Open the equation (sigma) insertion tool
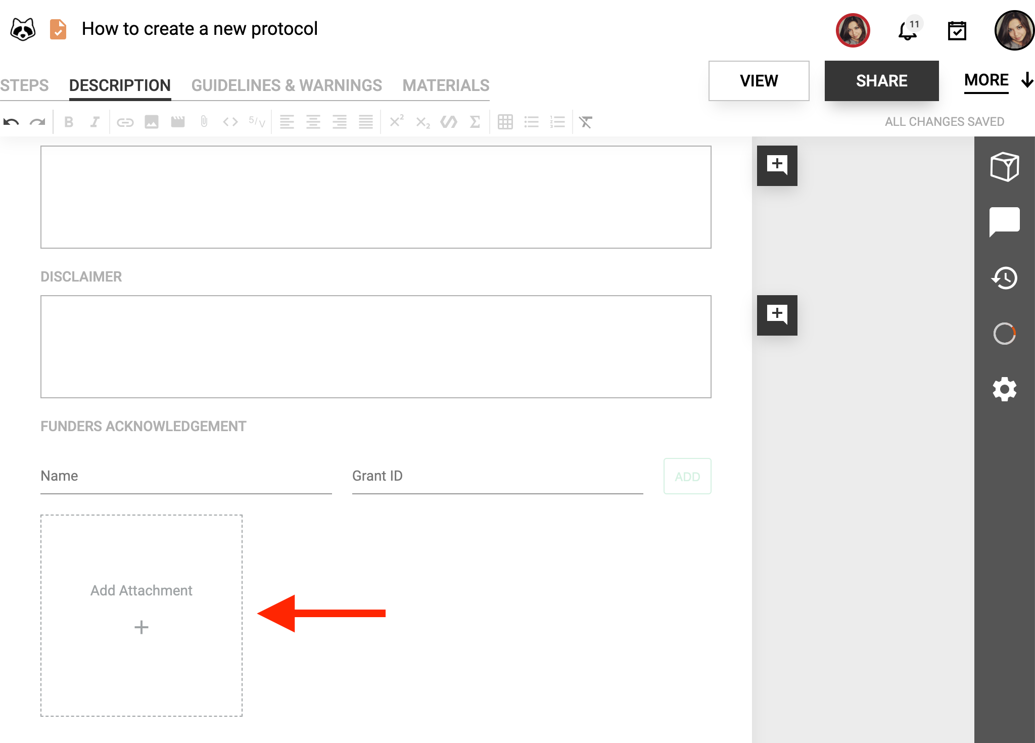 [x=475, y=121]
